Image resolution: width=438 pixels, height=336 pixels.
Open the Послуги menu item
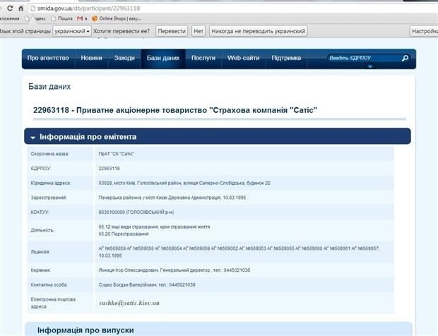(203, 58)
